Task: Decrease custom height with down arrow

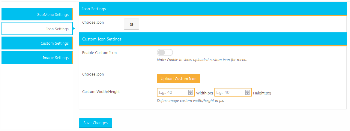Action: pos(247,94)
